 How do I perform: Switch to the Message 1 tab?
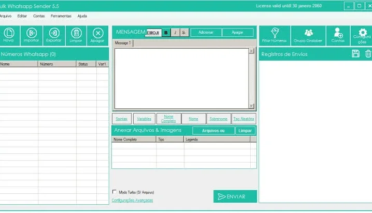(x=123, y=43)
